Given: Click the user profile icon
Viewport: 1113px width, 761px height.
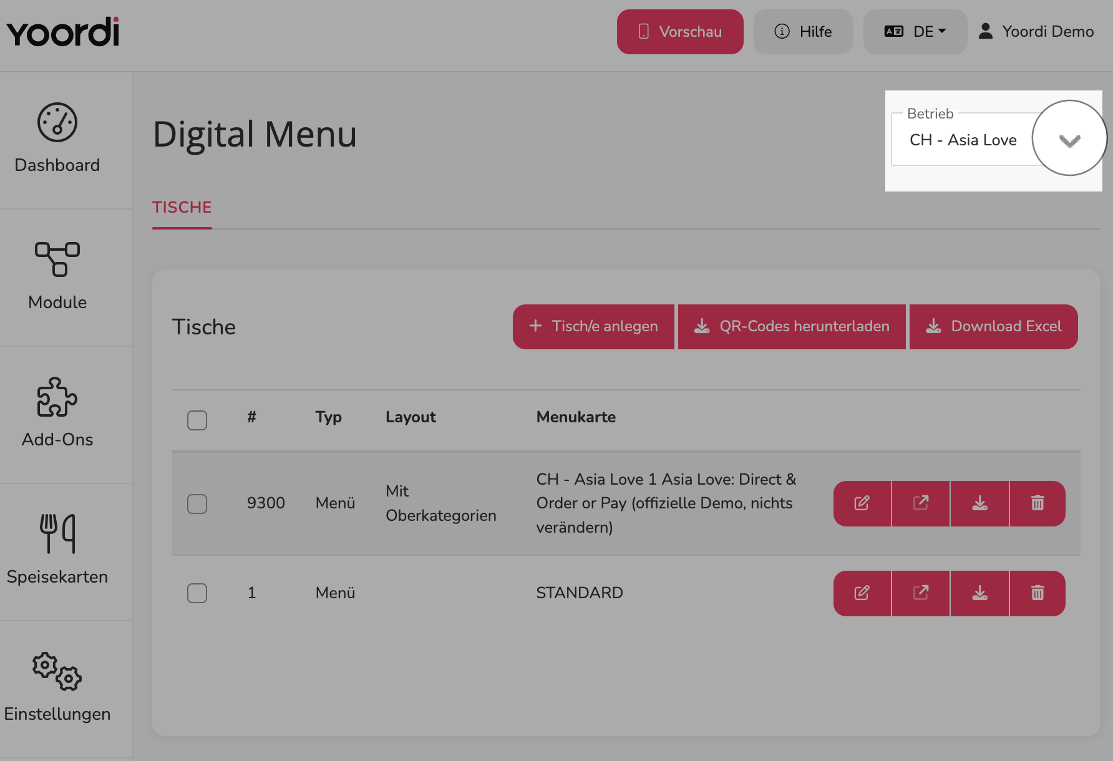Looking at the screenshot, I should (986, 31).
